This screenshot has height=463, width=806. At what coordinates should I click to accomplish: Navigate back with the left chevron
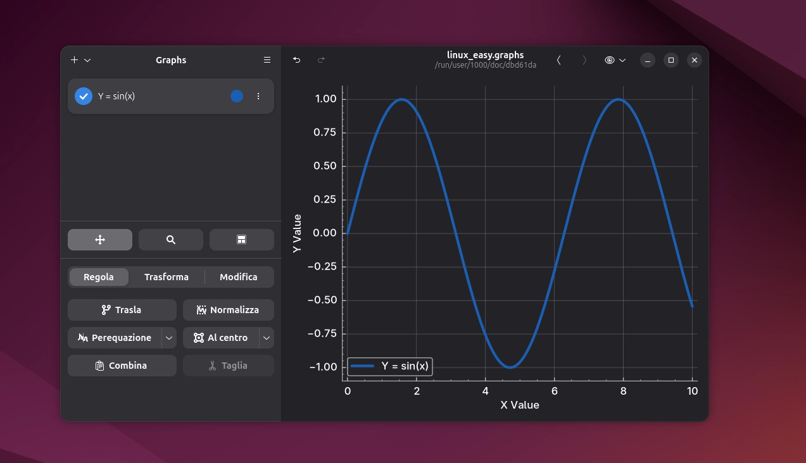559,59
